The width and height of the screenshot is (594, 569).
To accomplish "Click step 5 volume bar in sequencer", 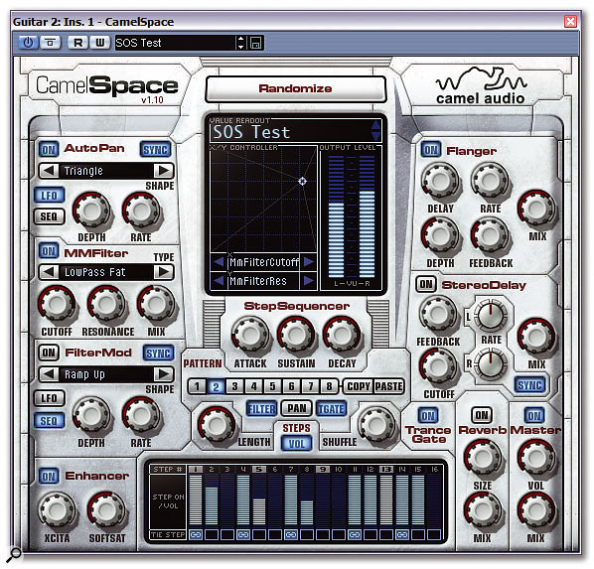I will pyautogui.click(x=259, y=499).
